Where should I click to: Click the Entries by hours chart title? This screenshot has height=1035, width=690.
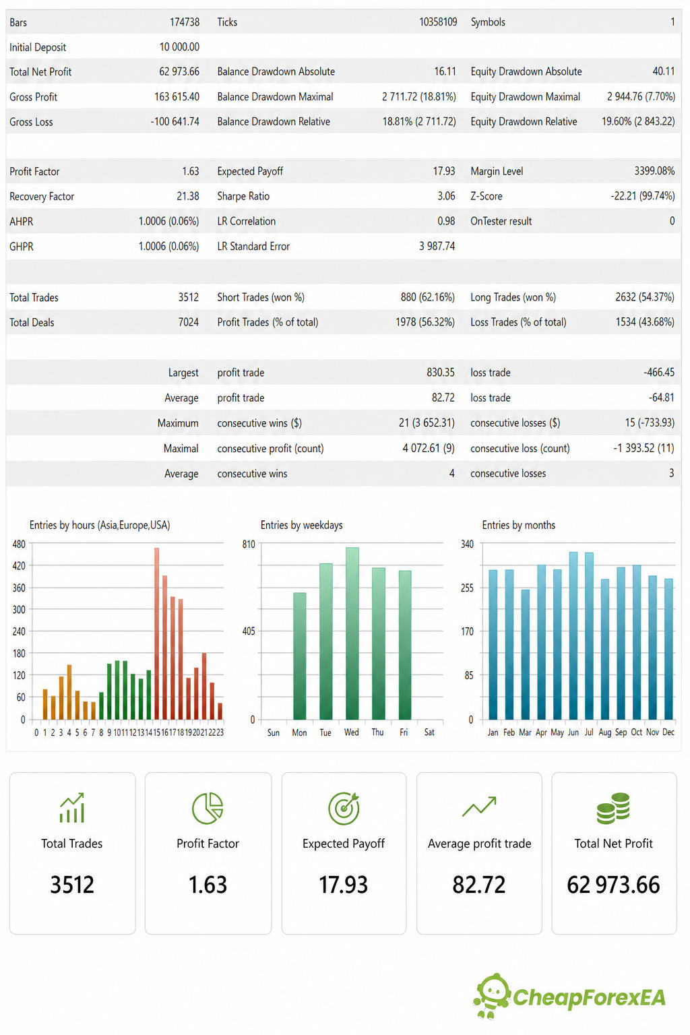click(100, 526)
